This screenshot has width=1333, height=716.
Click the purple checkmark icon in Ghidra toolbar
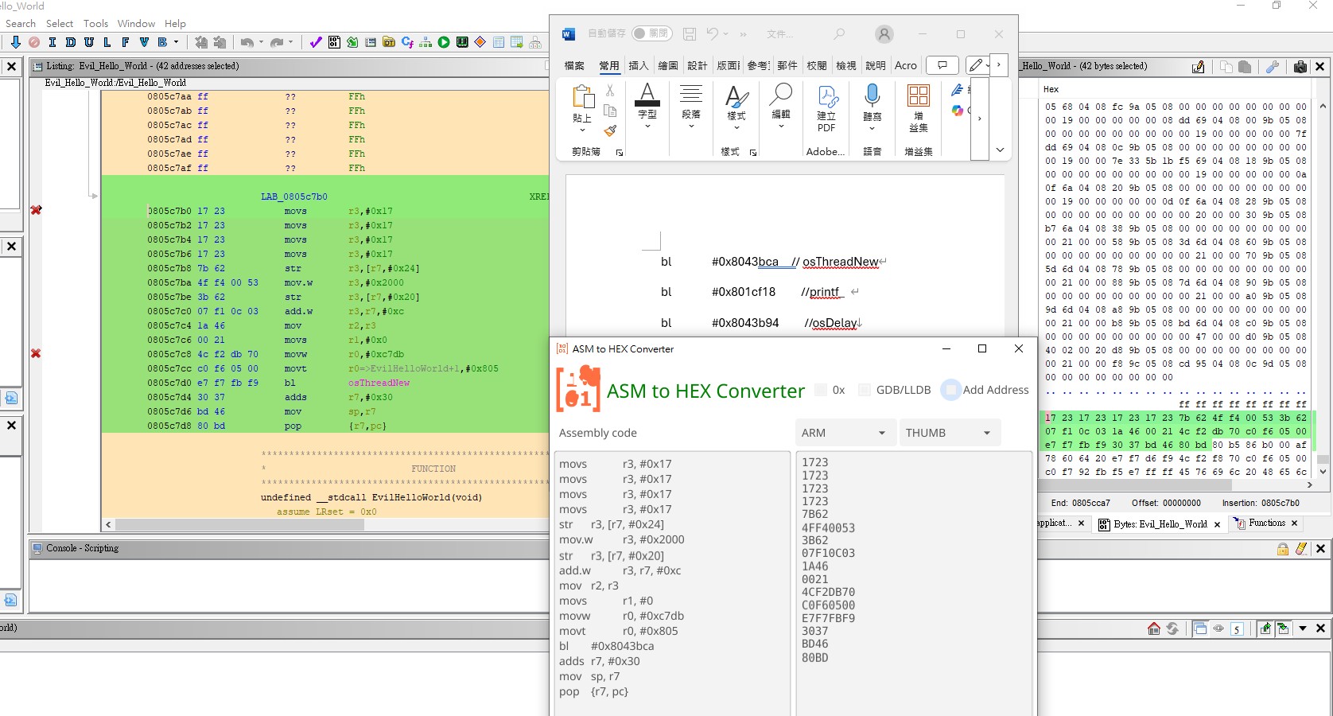pos(316,42)
